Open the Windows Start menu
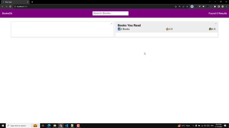The height and width of the screenshot is (128, 229). 3,126
